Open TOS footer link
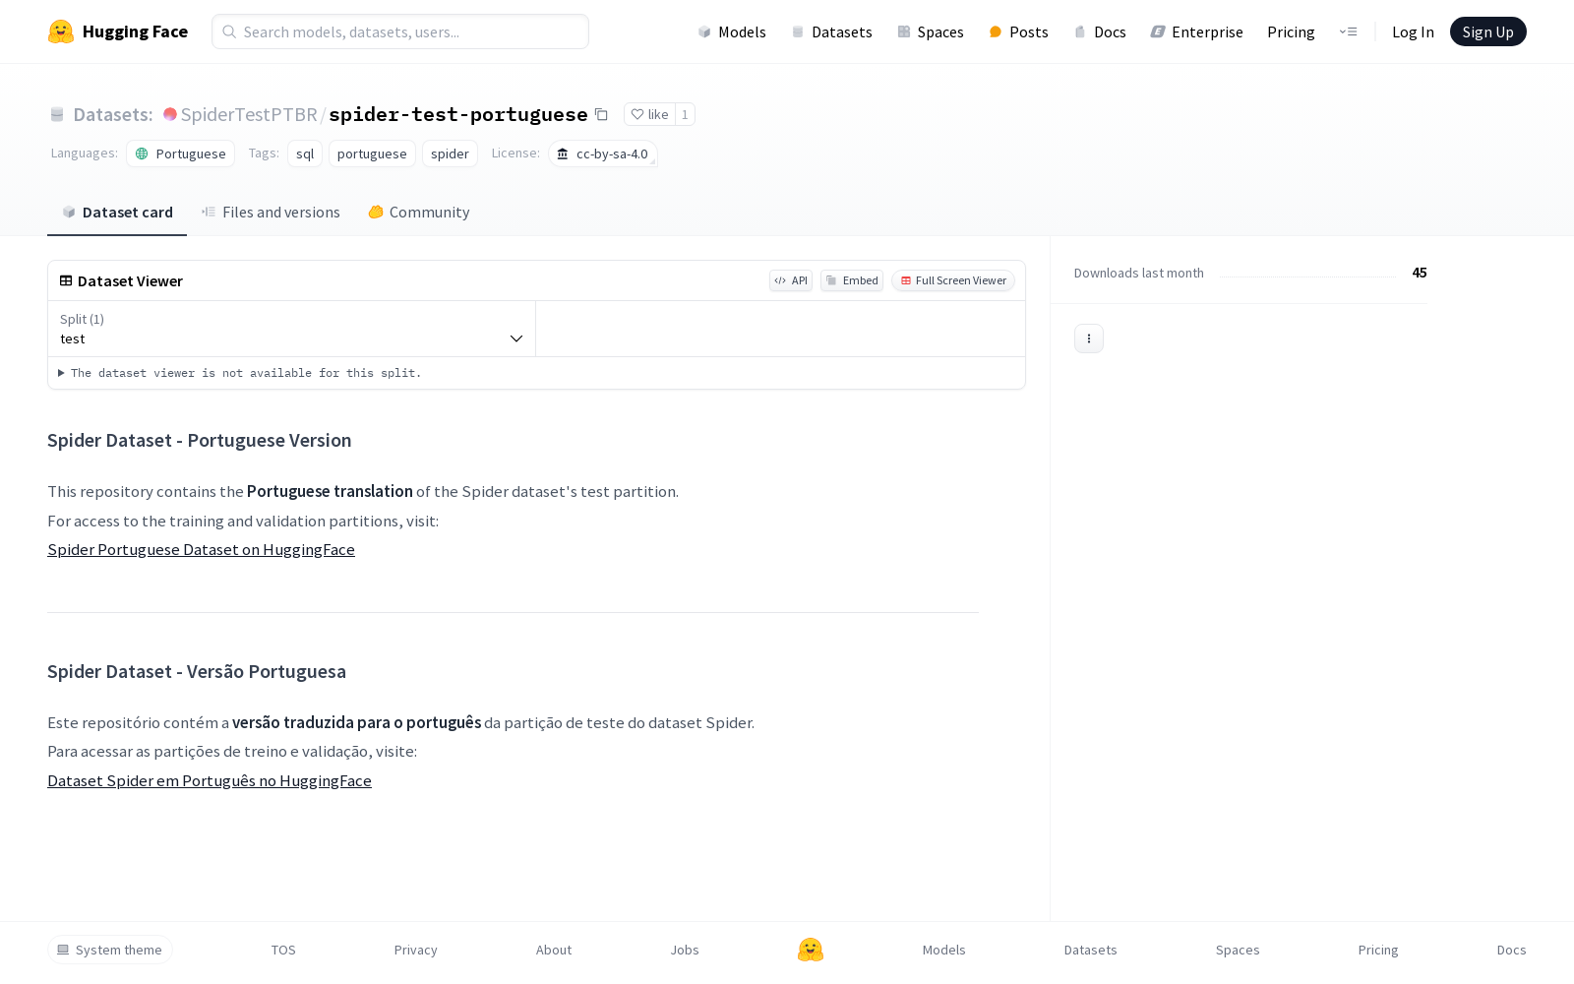Image resolution: width=1574 pixels, height=984 pixels. pyautogui.click(x=283, y=950)
